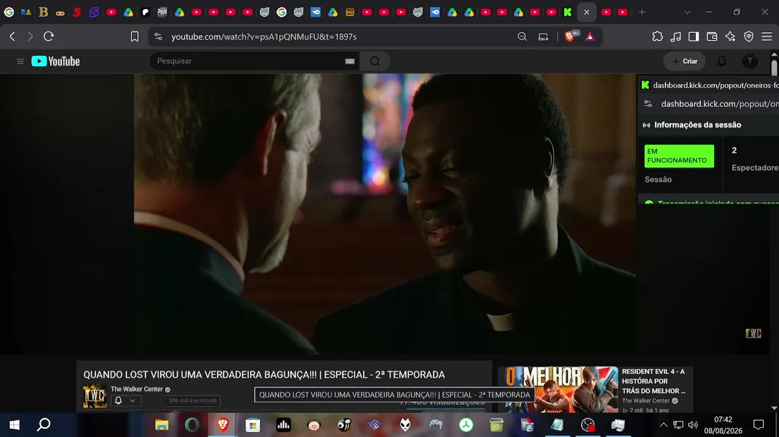This screenshot has height=437, width=779.
Task: Open File Explorer from the taskbar
Action: tap(162, 425)
